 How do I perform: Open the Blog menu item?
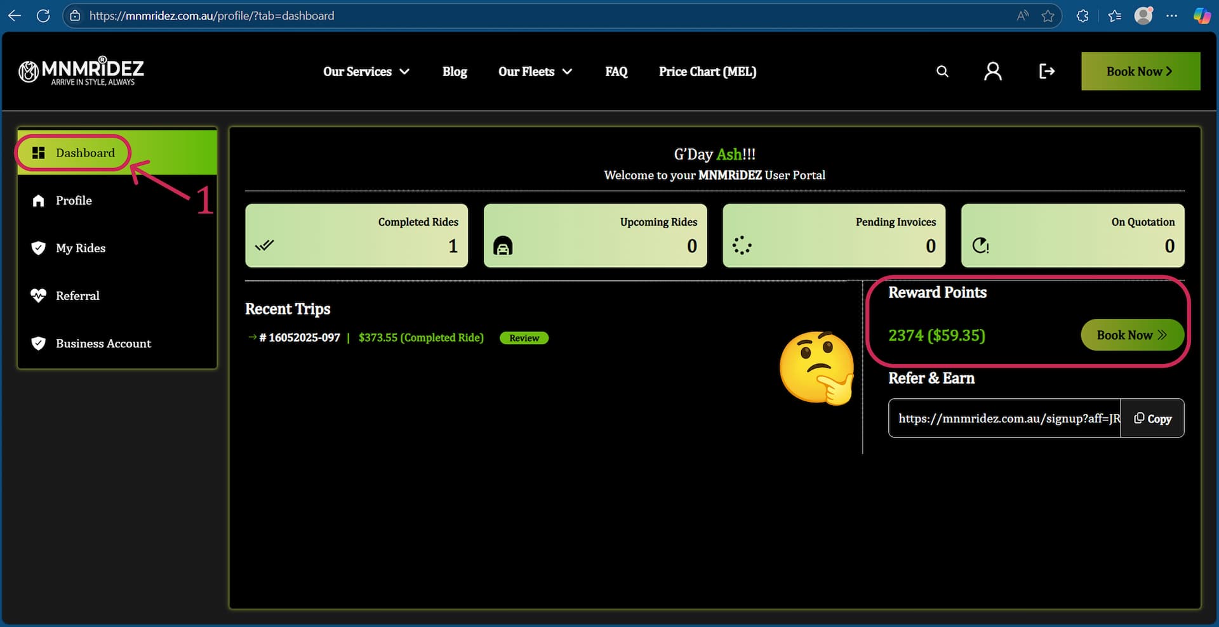pyautogui.click(x=455, y=72)
